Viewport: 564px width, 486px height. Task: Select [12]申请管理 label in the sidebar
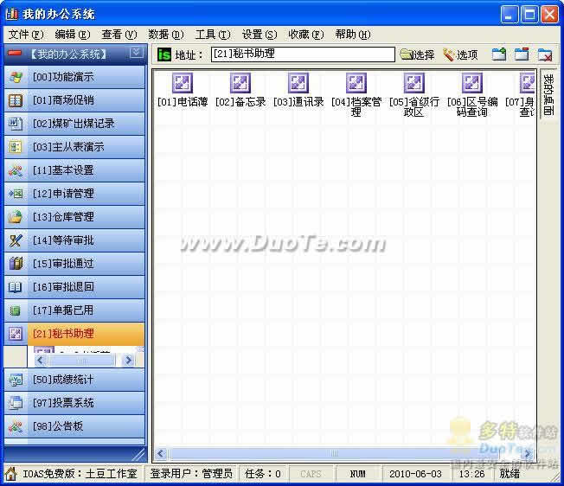point(63,194)
